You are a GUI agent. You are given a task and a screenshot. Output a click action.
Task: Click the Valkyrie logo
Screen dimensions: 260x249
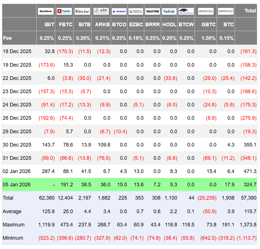153,11
